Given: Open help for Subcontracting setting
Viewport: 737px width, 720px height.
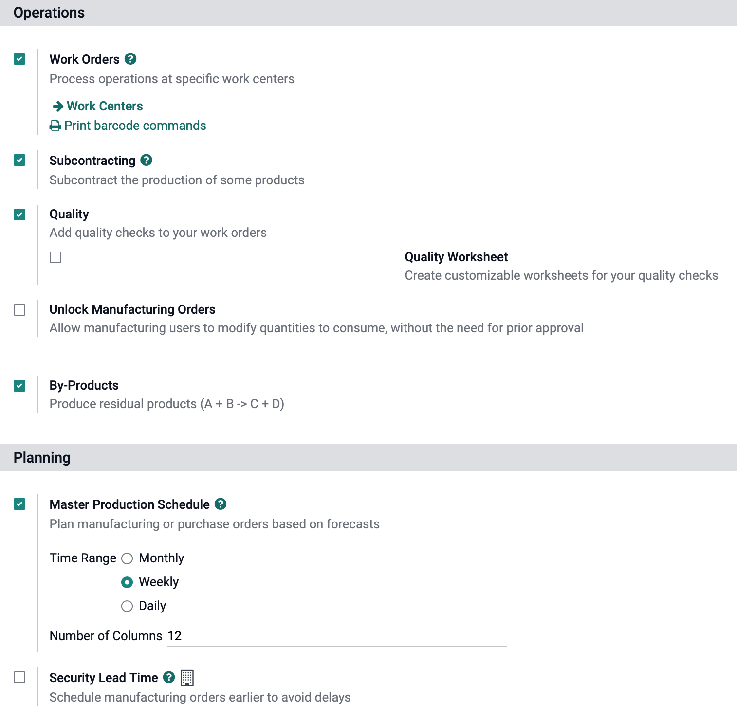Looking at the screenshot, I should click(x=147, y=160).
